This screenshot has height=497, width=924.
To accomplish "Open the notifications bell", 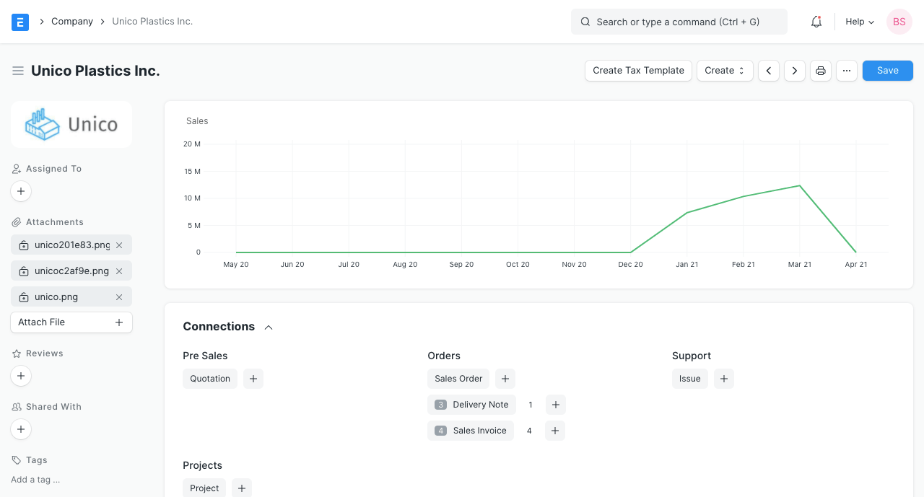I will coord(816,22).
